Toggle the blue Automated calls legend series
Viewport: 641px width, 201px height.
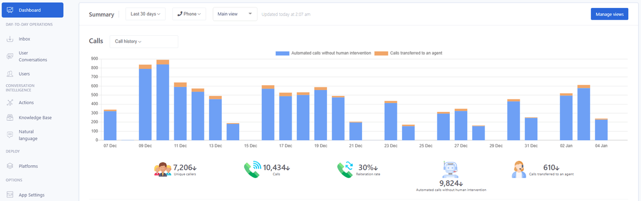323,53
